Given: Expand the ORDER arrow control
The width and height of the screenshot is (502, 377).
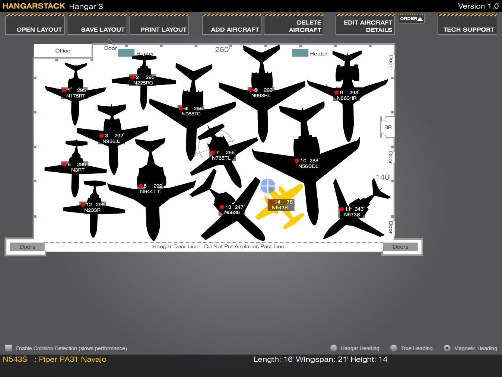Looking at the screenshot, I should 412,19.
